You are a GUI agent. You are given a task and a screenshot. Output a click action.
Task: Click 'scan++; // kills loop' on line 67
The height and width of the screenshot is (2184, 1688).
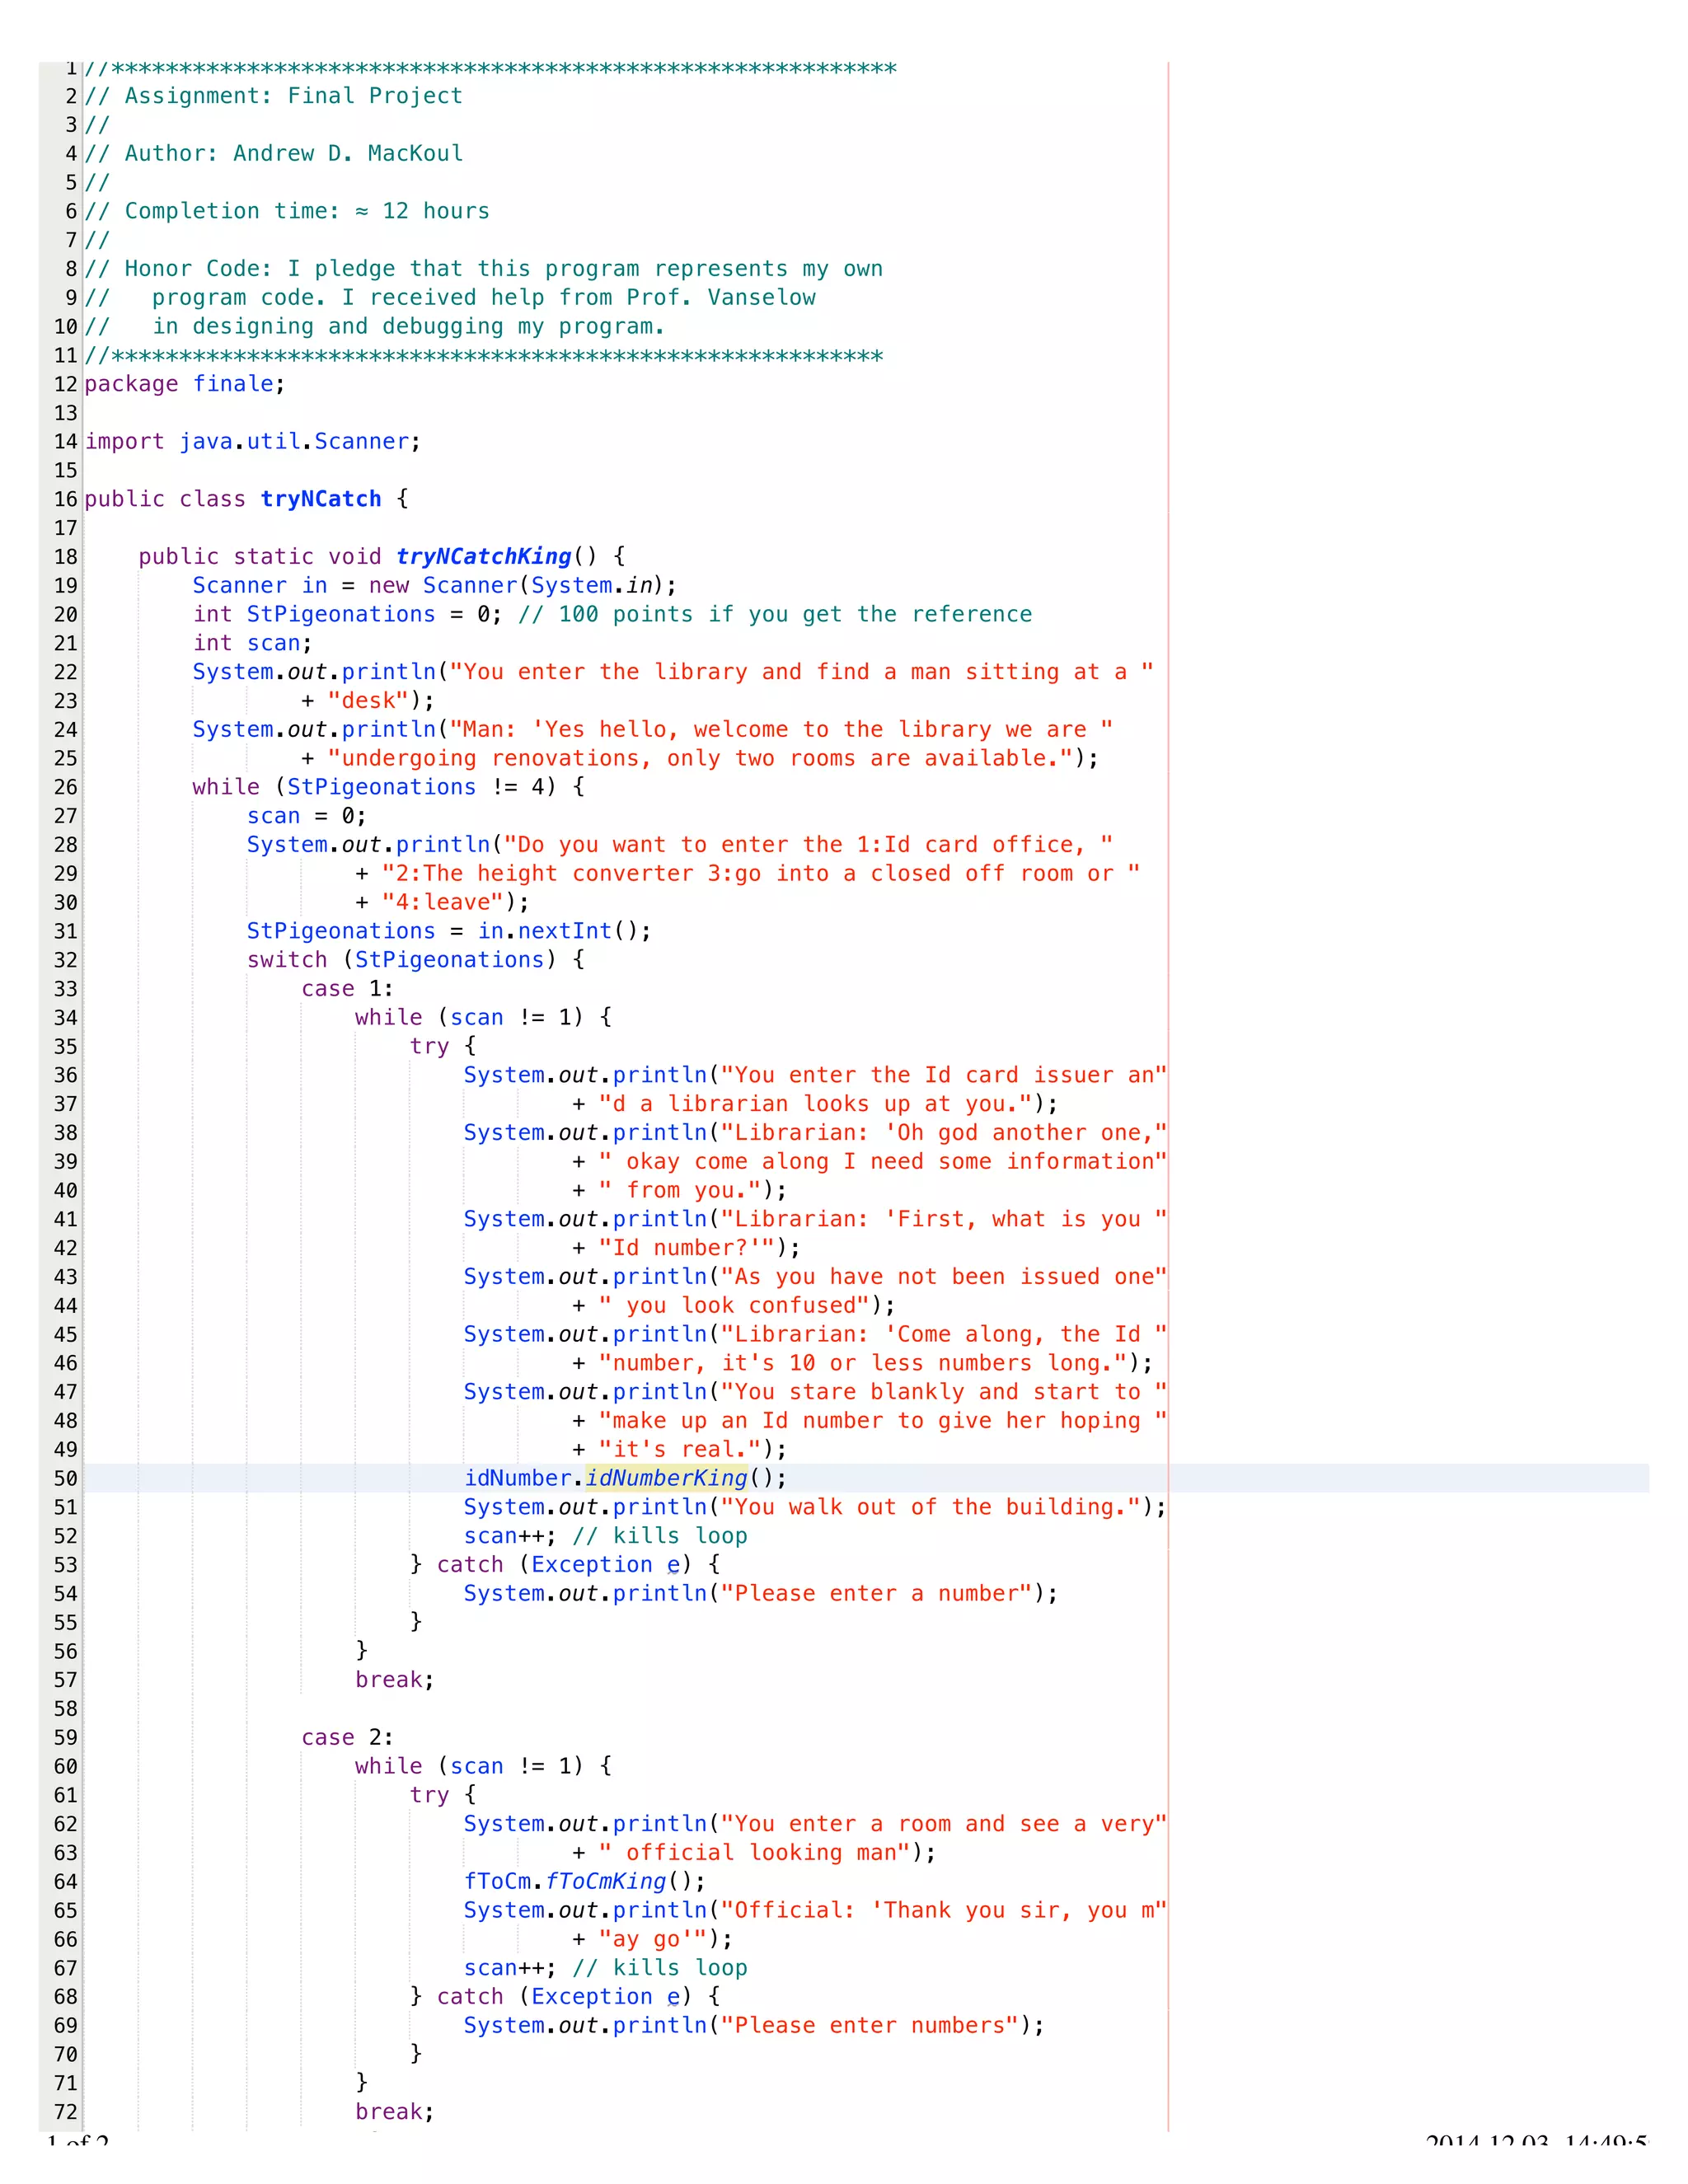(x=606, y=1968)
